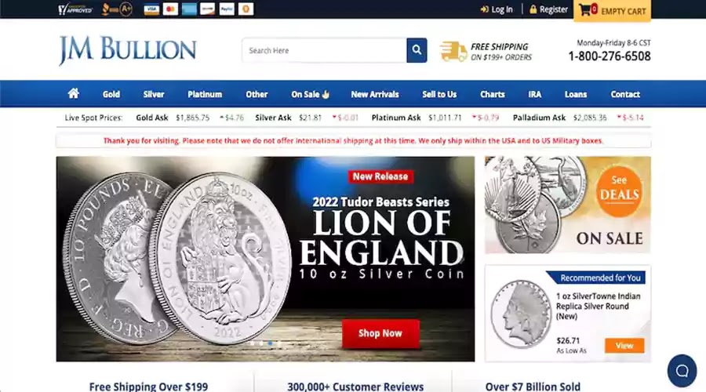The image size is (706, 392).
Task: Open the Charts menu item
Action: pyautogui.click(x=492, y=94)
